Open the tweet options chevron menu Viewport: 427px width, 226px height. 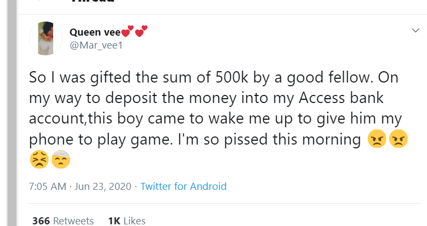pyautogui.click(x=415, y=30)
